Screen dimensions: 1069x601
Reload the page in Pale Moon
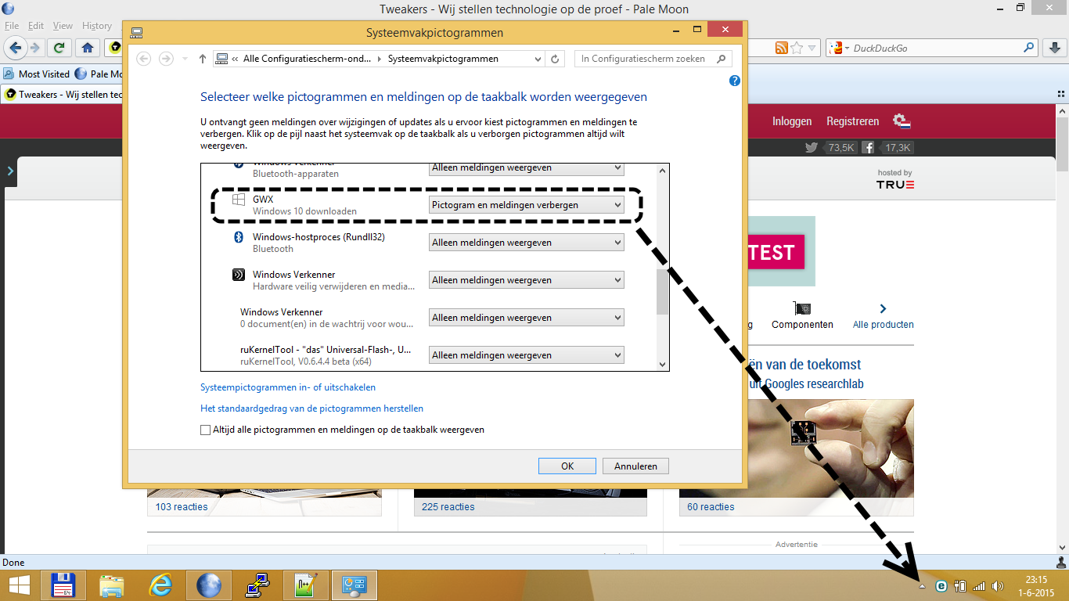pyautogui.click(x=59, y=48)
